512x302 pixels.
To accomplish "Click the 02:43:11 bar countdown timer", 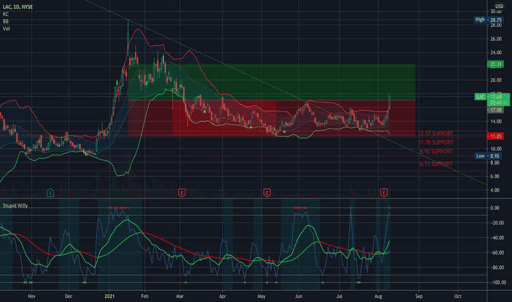I will (x=498, y=103).
